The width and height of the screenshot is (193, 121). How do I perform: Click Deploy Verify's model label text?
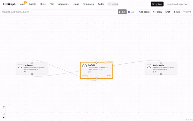click(164, 69)
